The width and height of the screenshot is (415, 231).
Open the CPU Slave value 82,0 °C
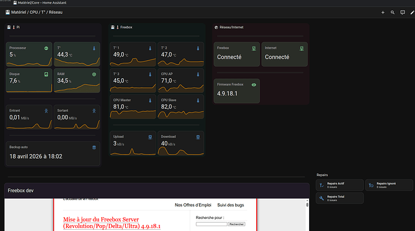point(169,107)
